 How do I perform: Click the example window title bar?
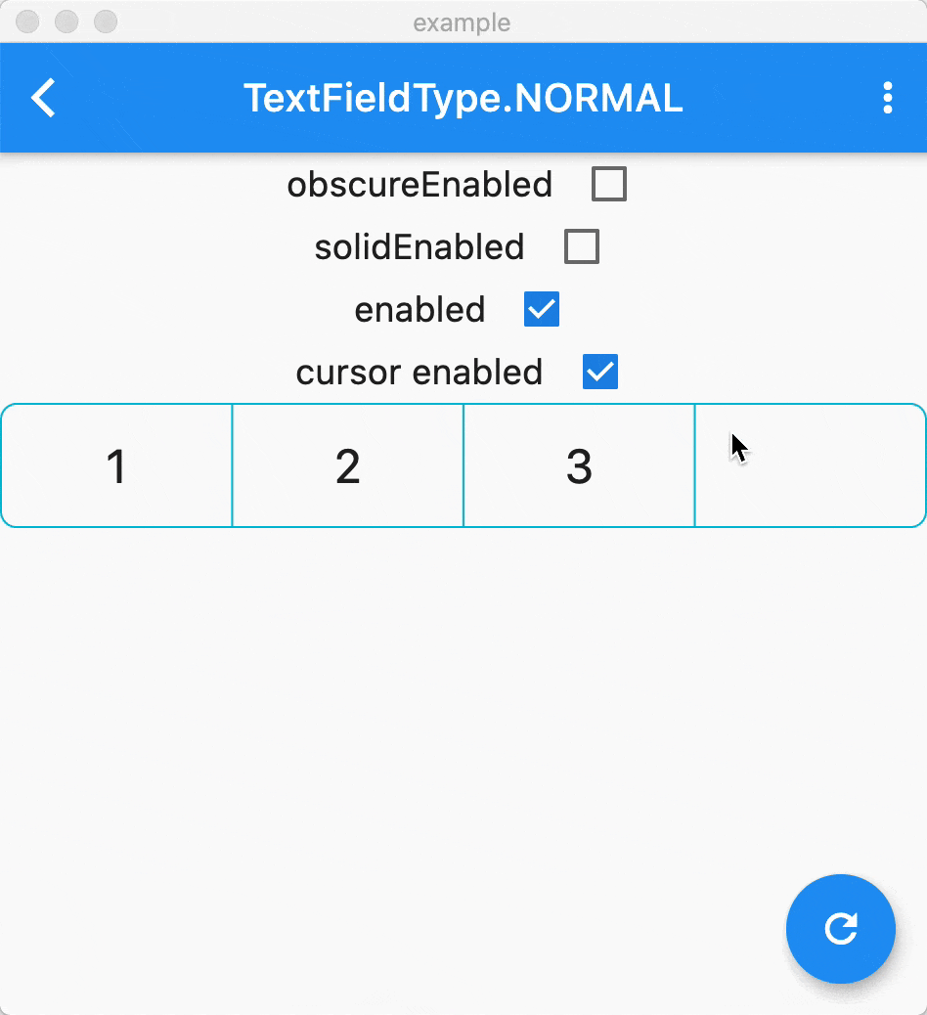pos(462,22)
